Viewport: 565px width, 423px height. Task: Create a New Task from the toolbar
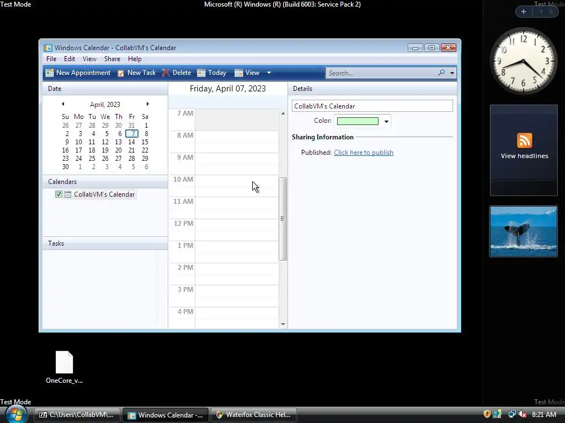[x=137, y=73]
